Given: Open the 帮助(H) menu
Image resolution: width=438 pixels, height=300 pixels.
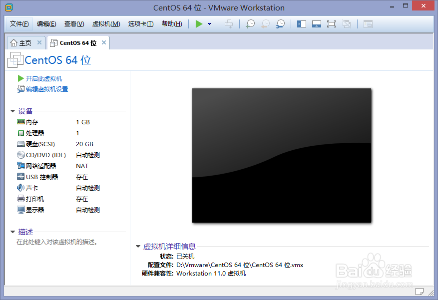Looking at the screenshot, I should click(x=172, y=24).
